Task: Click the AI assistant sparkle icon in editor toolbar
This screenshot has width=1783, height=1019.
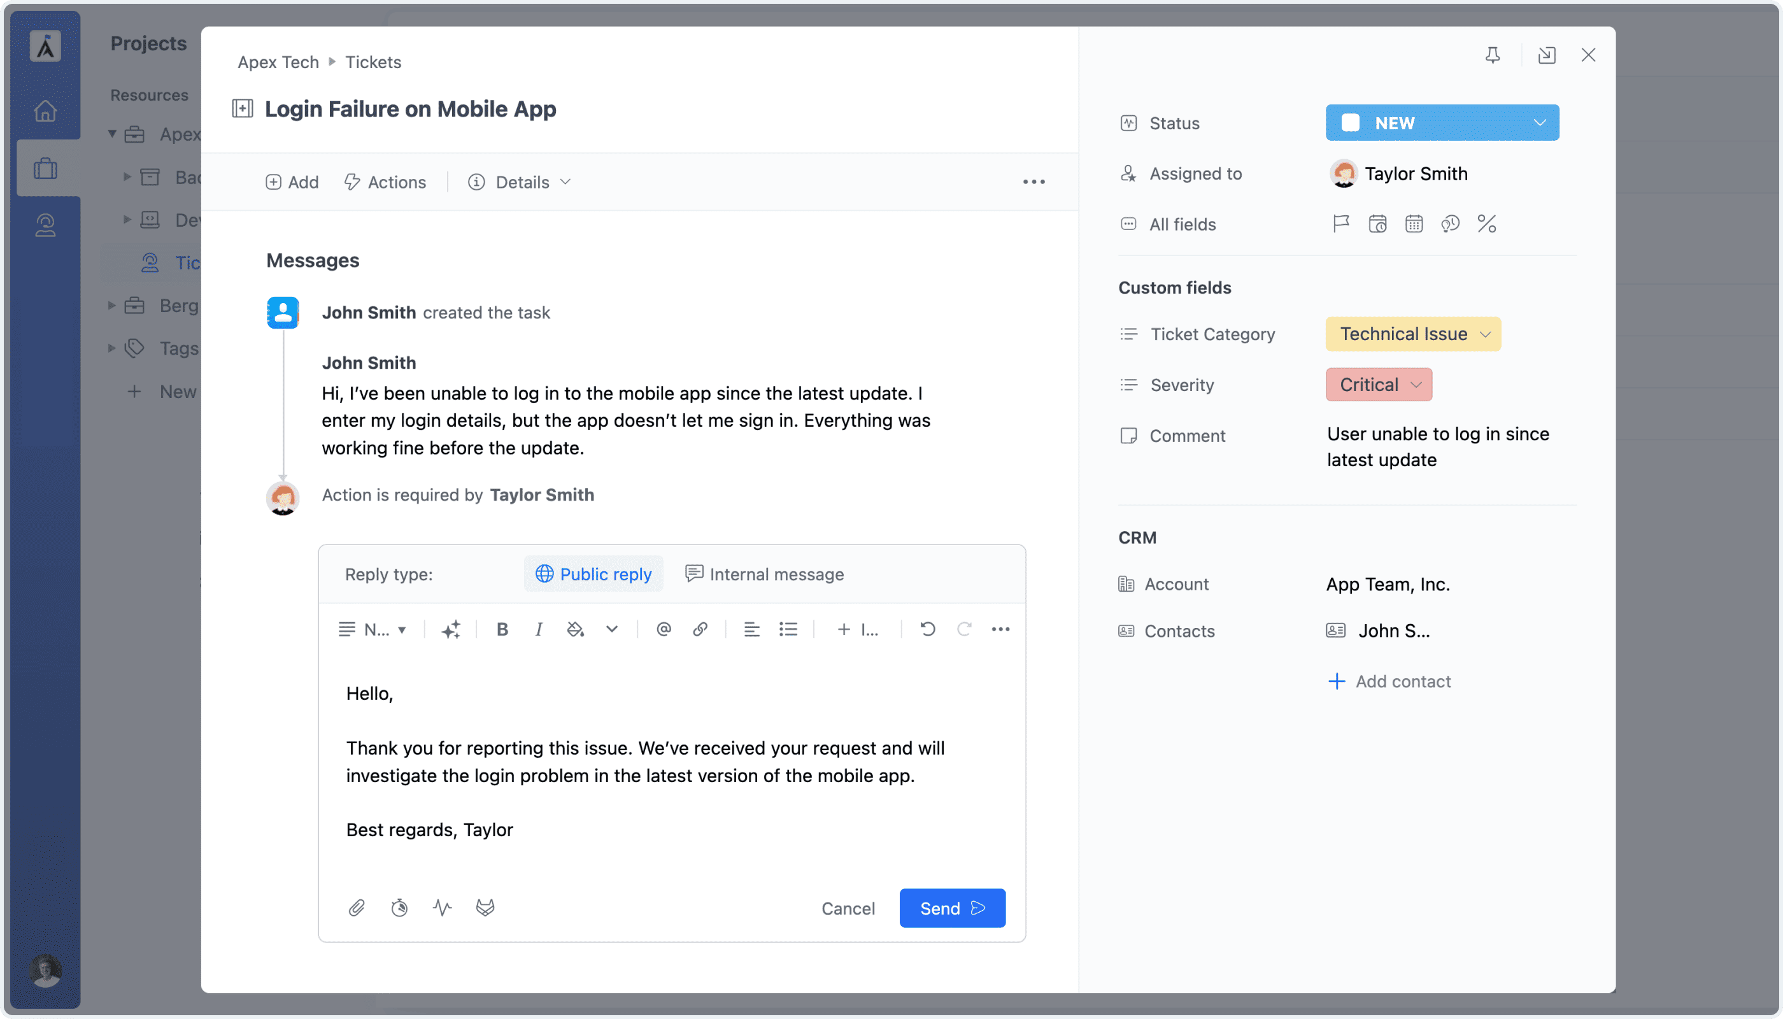Action: click(451, 629)
